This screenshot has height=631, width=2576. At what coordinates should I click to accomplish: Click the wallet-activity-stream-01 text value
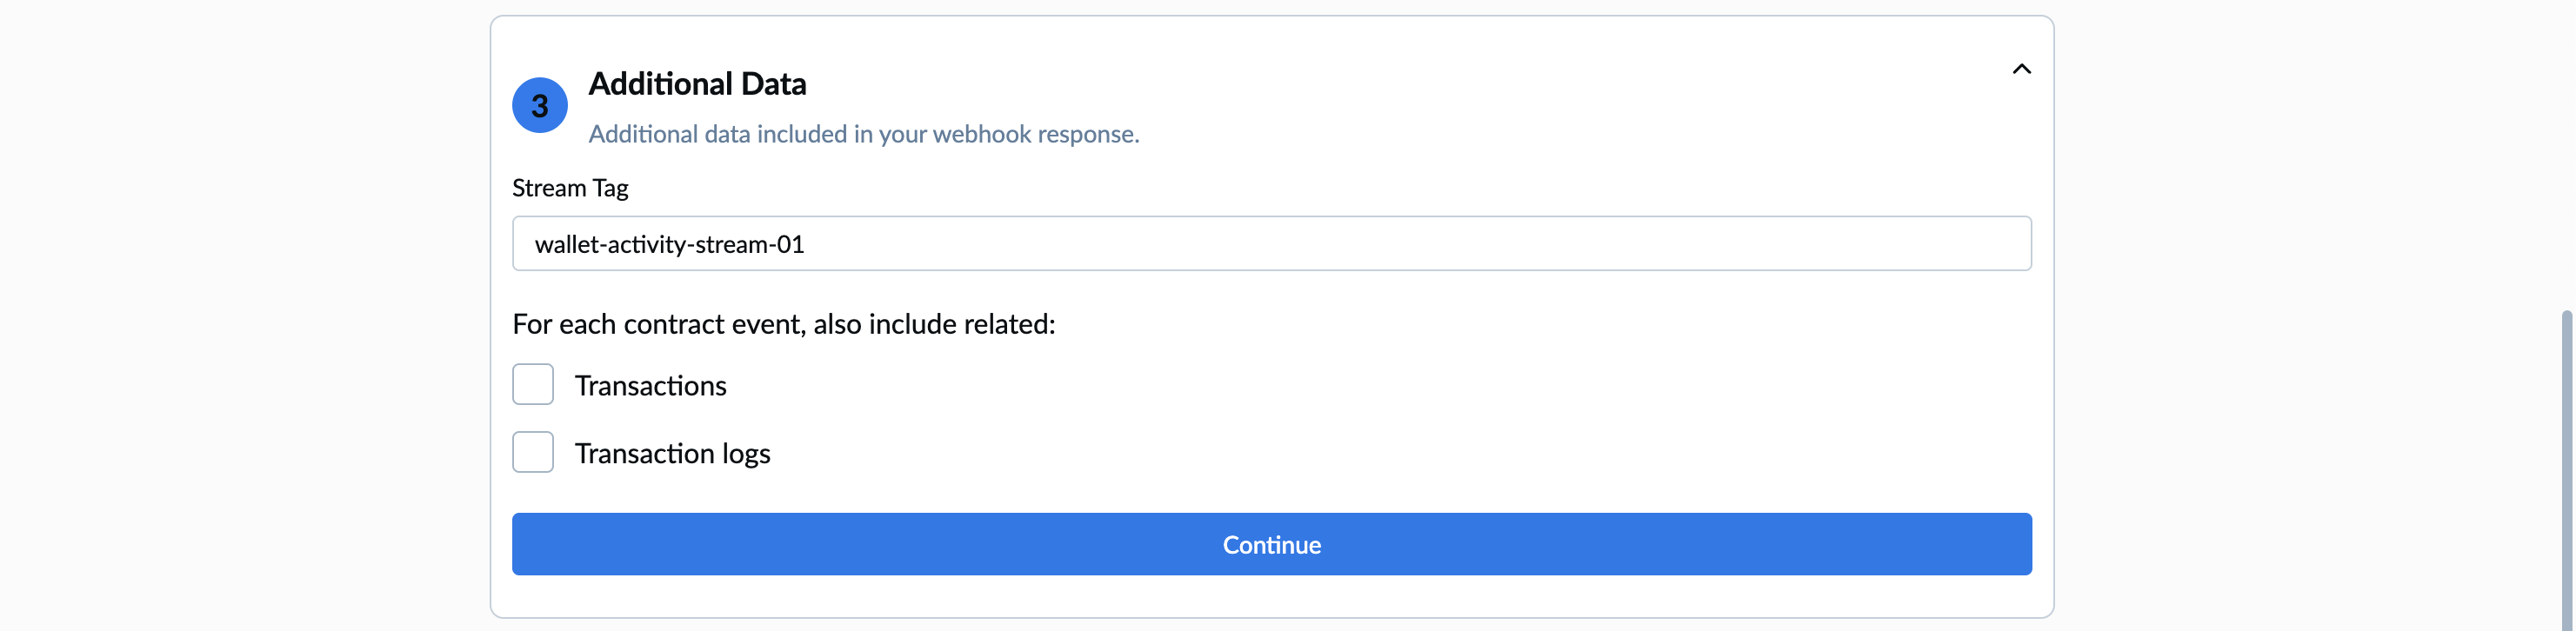click(x=669, y=245)
